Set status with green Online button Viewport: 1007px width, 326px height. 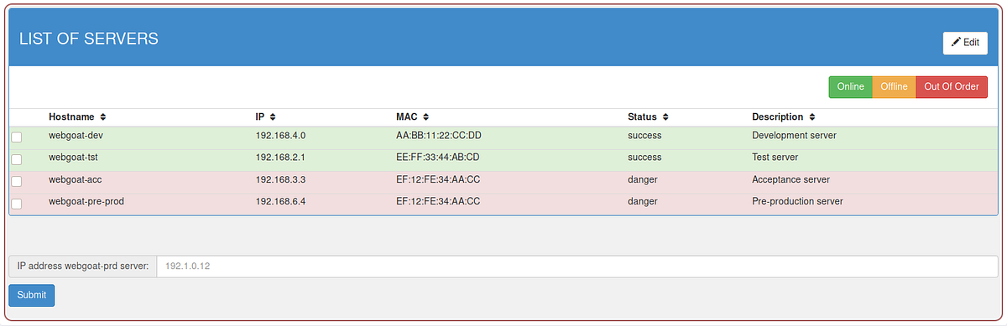pos(851,87)
